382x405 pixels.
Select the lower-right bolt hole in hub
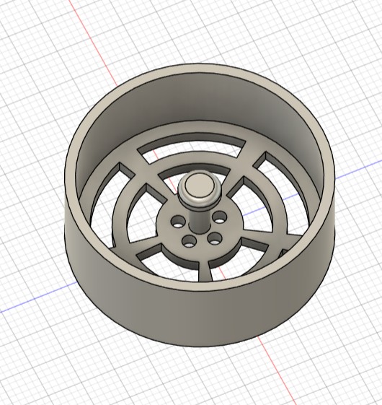215,239
